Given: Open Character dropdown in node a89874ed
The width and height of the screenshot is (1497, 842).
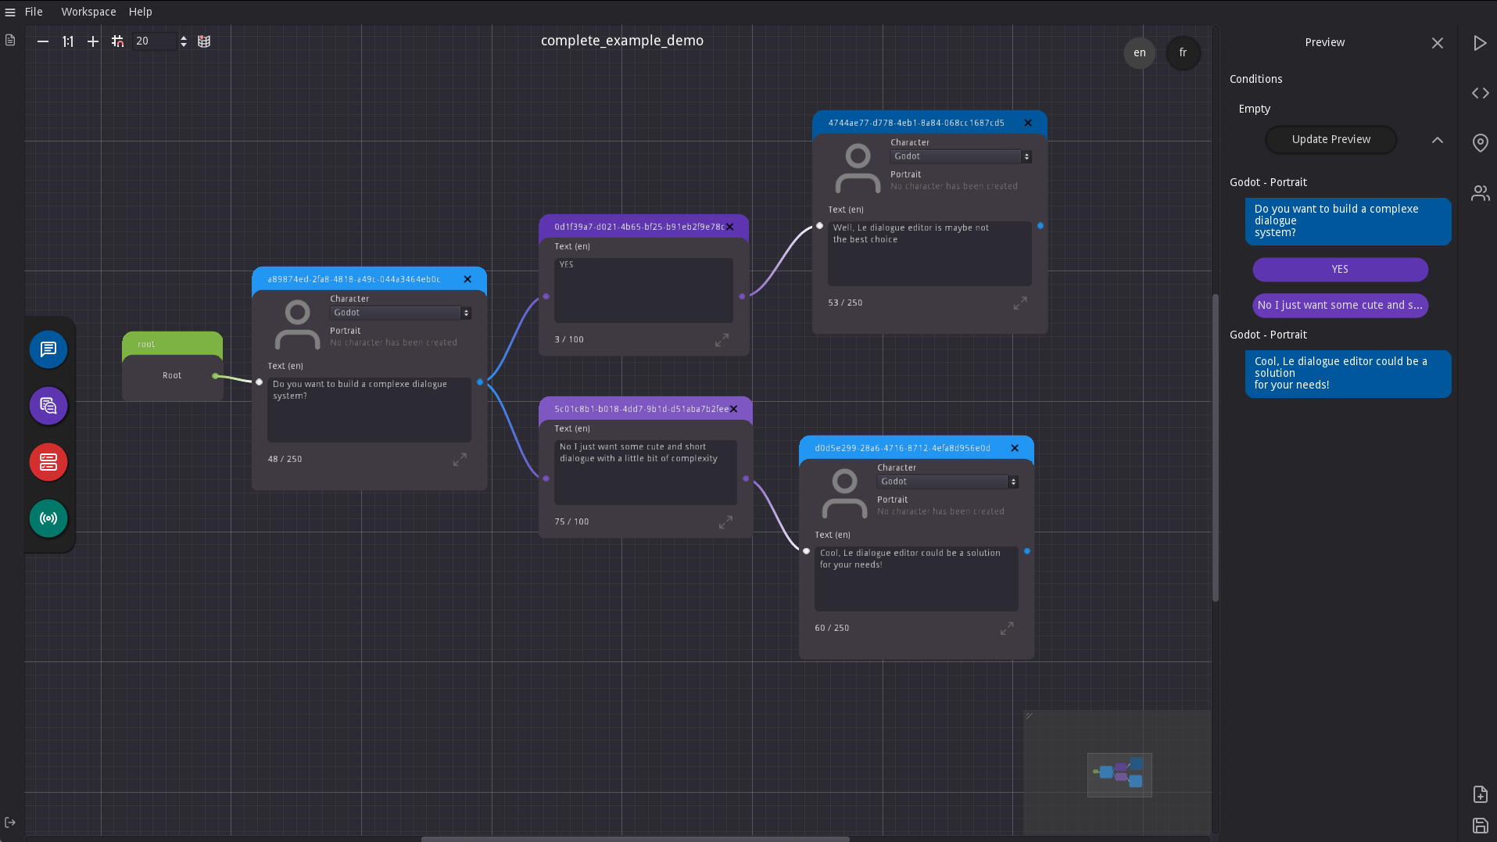Looking at the screenshot, I should (x=400, y=313).
